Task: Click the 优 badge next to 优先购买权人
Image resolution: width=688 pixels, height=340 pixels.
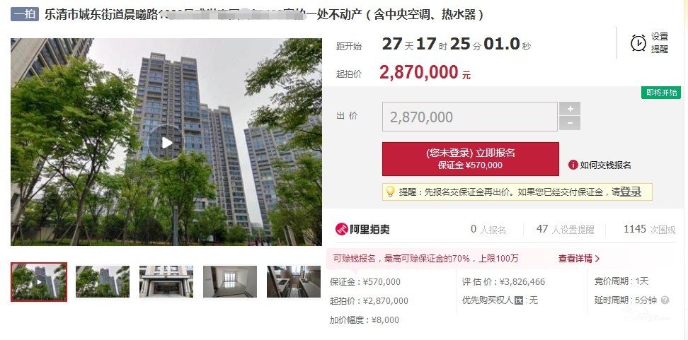Action: 519,300
